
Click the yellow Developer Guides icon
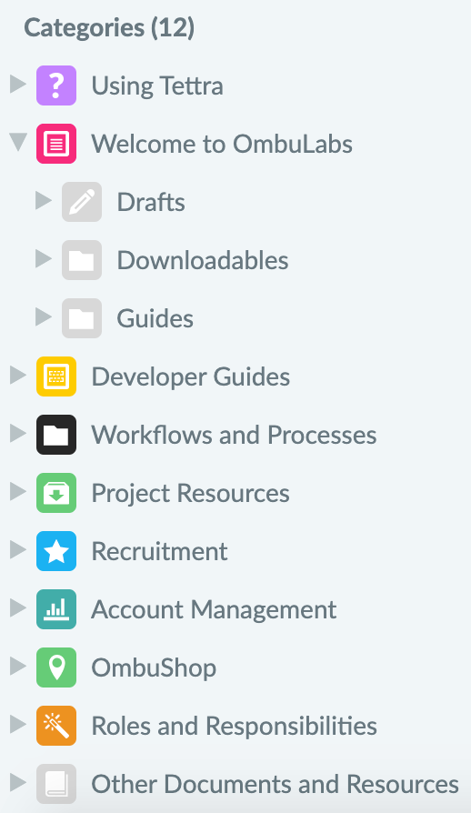pos(56,376)
